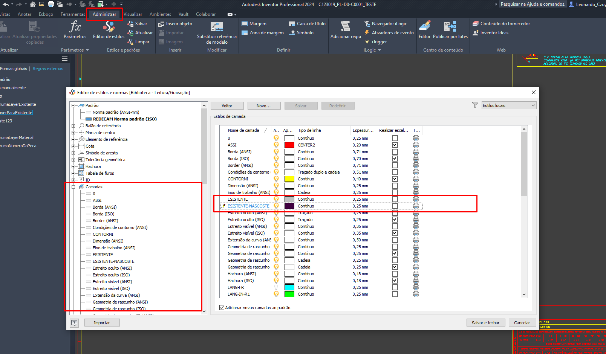The image size is (606, 354).
Task: Click the yellow CONTORNI color swatch
Action: (x=289, y=179)
